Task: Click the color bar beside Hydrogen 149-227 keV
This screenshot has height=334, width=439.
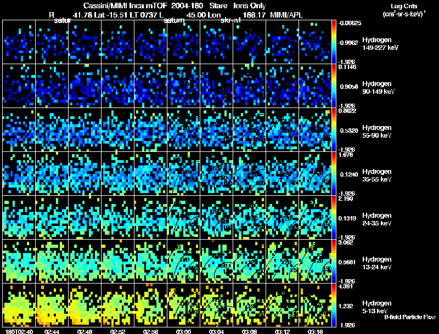Action: pyautogui.click(x=334, y=42)
